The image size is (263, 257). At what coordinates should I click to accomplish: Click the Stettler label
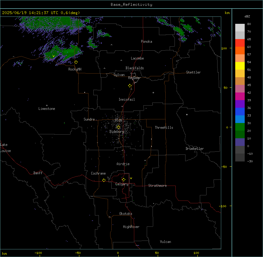(x=193, y=72)
